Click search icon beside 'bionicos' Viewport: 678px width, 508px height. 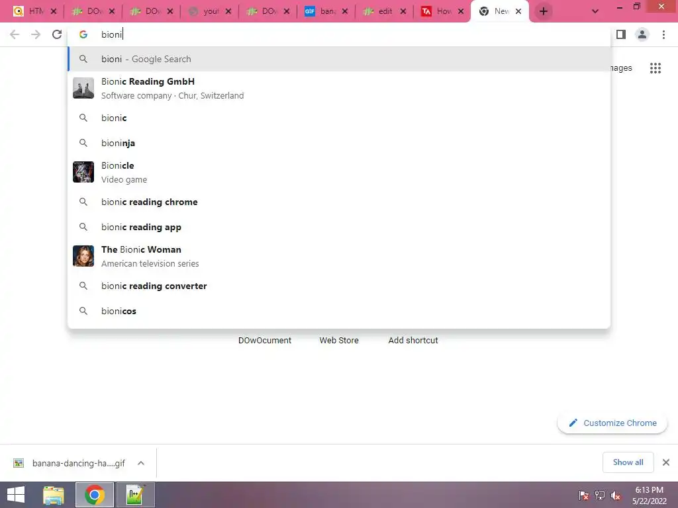[83, 311]
